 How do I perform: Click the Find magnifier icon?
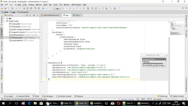coord(35,8)
